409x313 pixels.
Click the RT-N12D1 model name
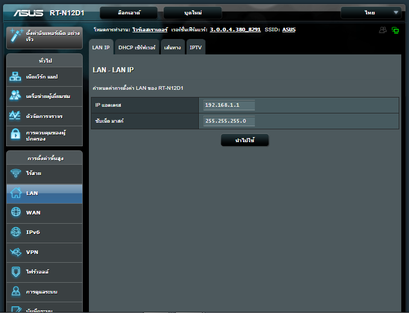click(67, 13)
